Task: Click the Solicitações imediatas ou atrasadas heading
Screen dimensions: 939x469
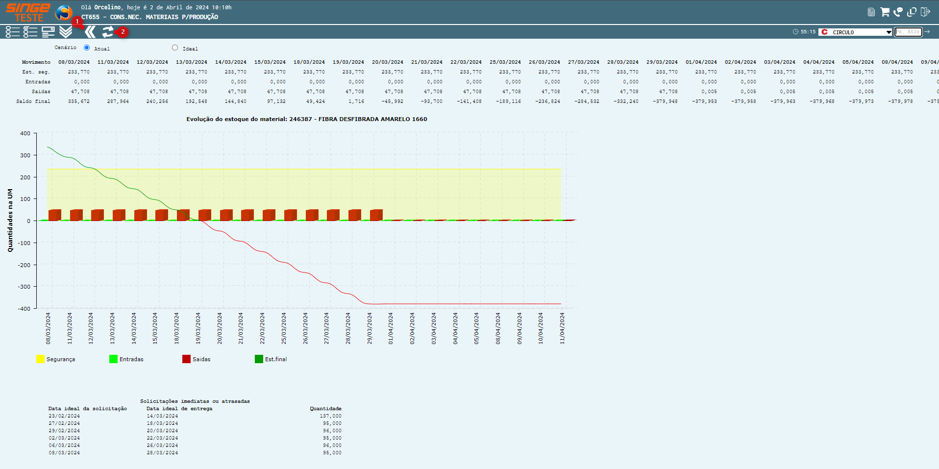Action: 195,401
